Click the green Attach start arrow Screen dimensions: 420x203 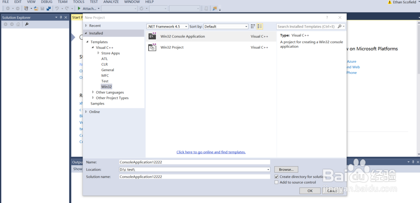coord(79,8)
